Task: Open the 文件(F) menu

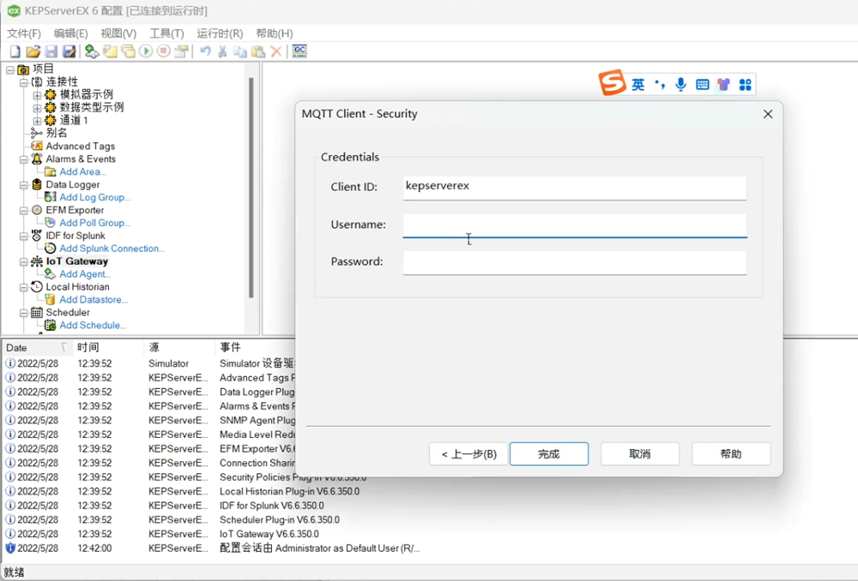Action: point(23,33)
